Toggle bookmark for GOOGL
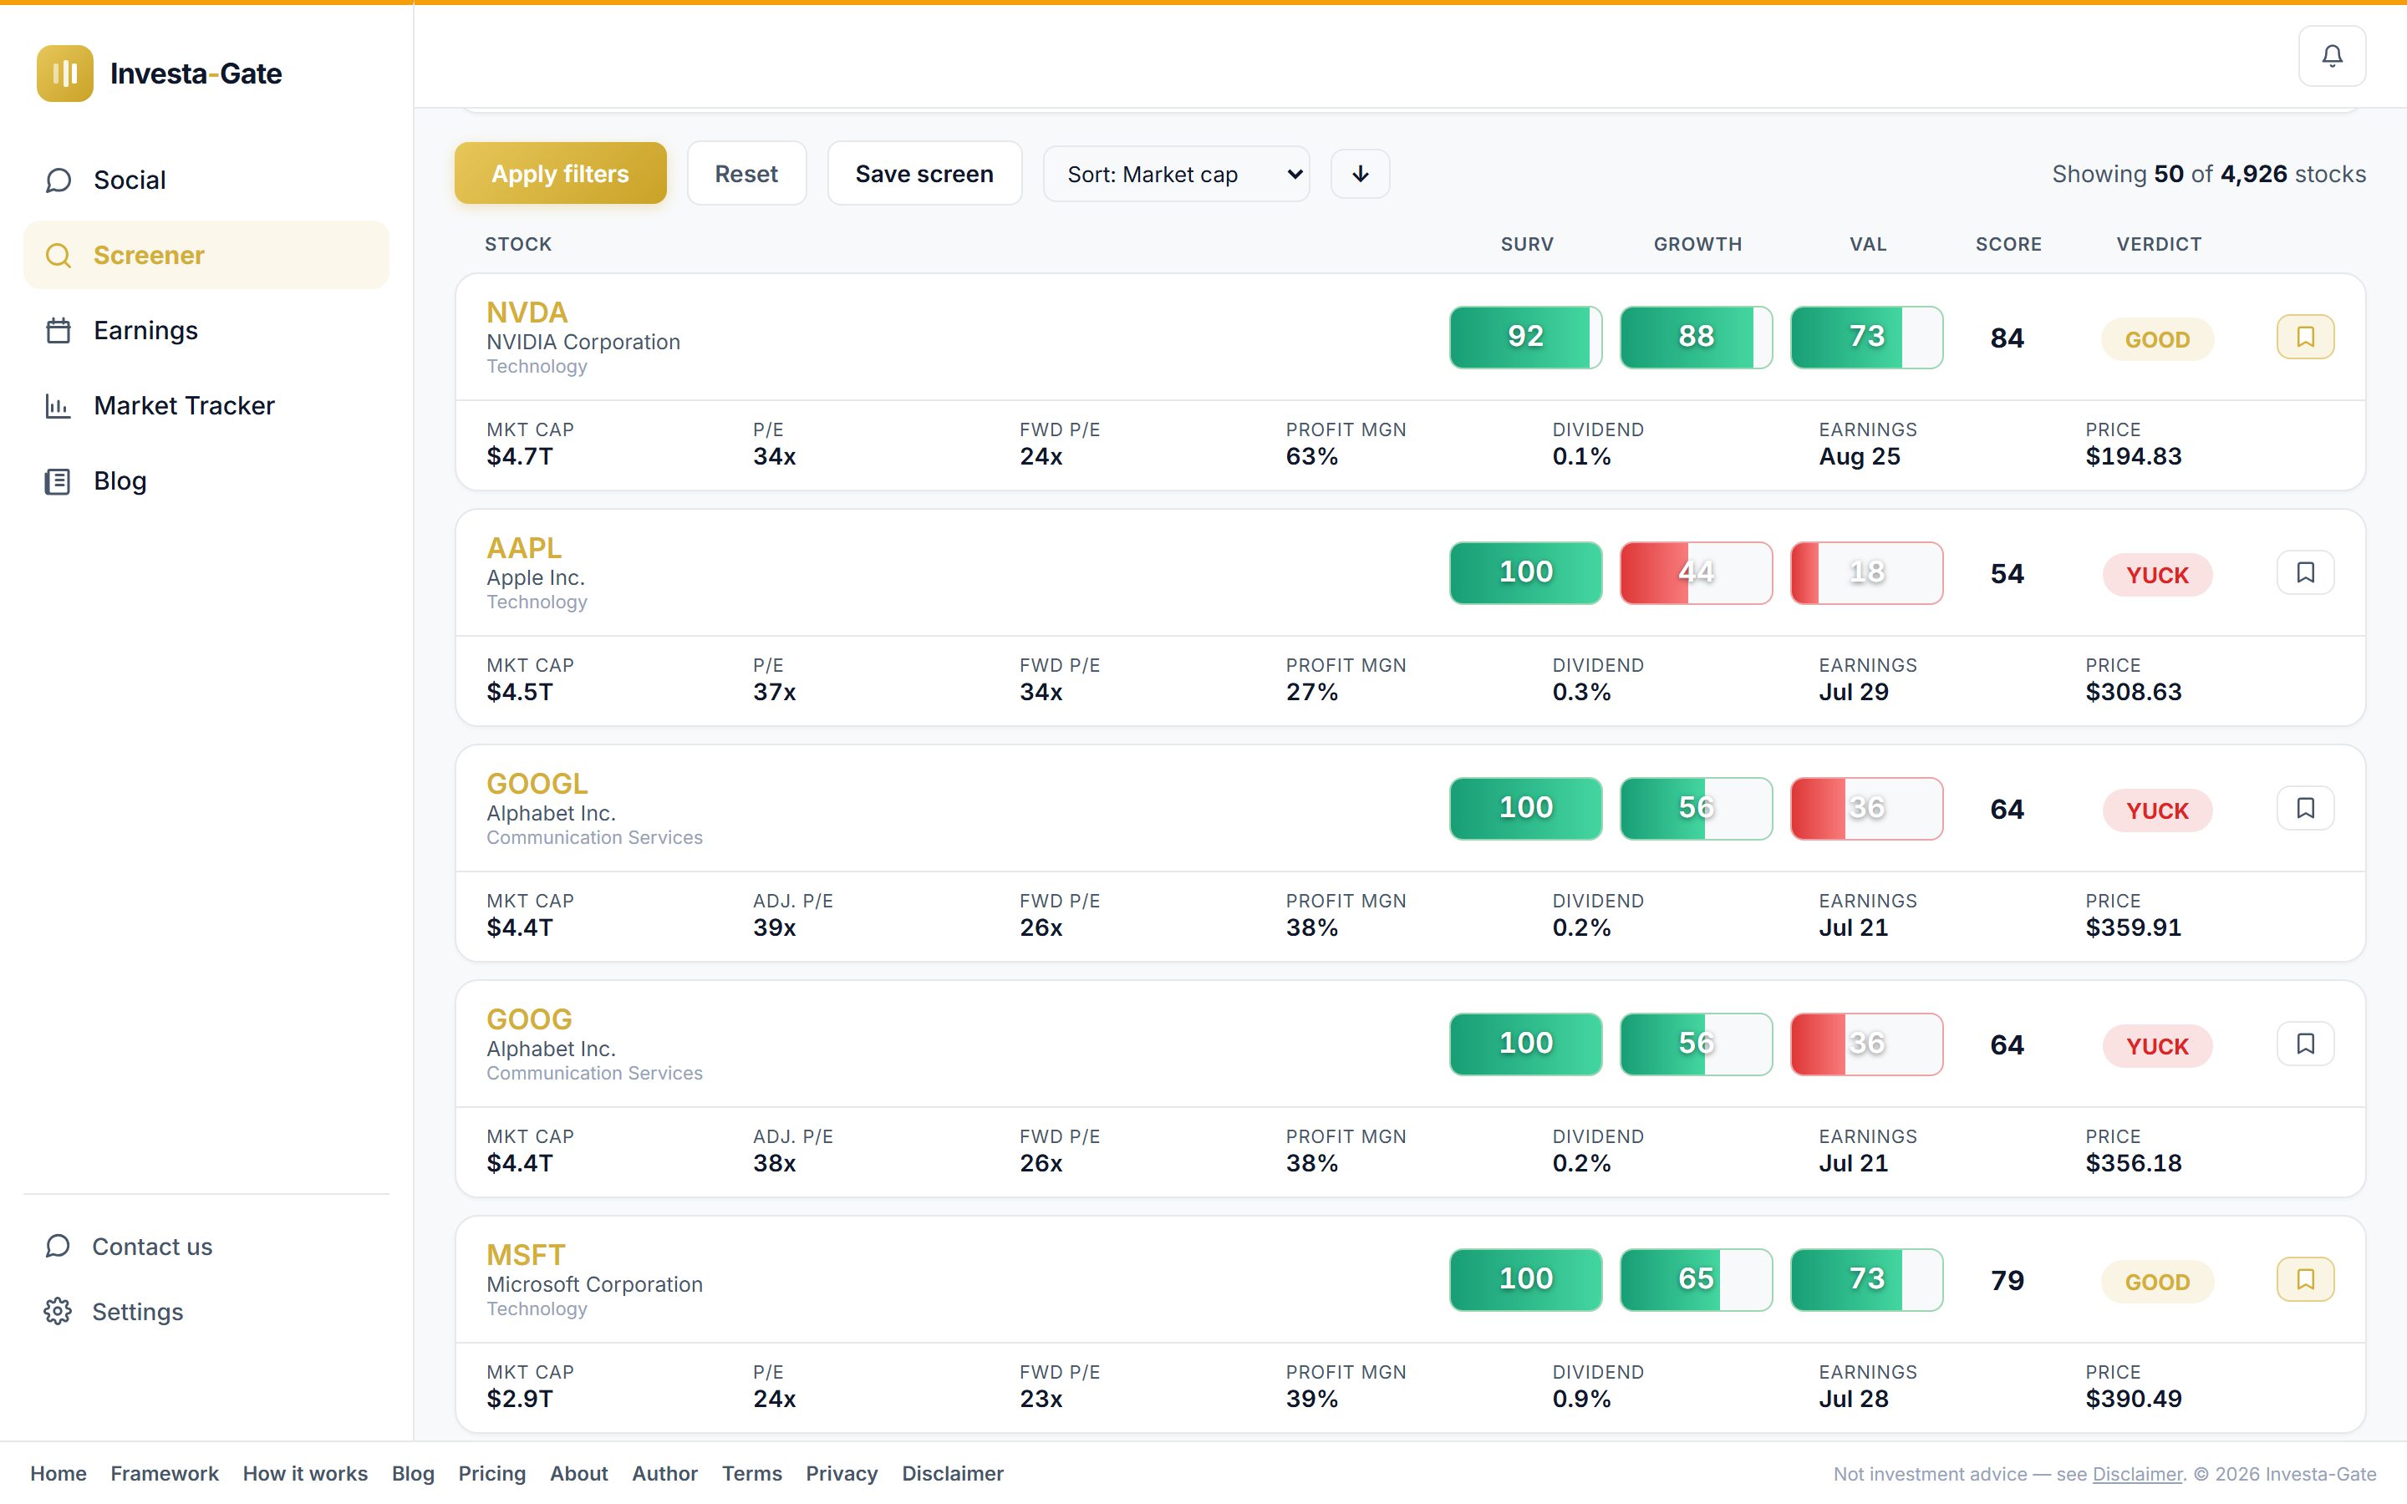The height and width of the screenshot is (1504, 2407). click(2304, 809)
